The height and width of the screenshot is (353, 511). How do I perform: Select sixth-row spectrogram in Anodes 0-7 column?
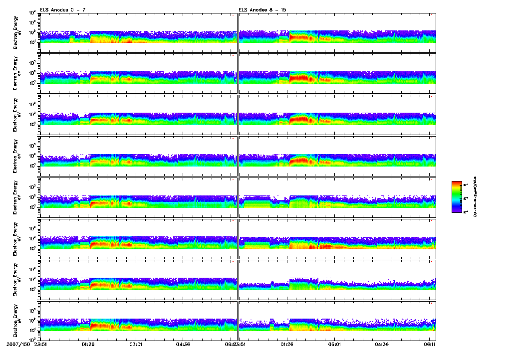139,239
